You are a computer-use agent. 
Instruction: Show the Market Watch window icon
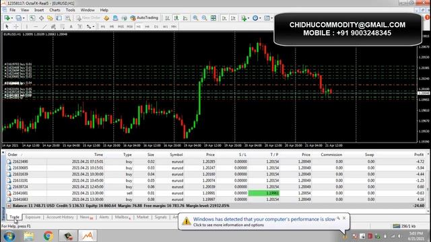click(x=32, y=18)
